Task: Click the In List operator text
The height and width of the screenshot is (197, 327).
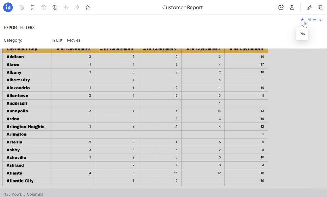Action: pyautogui.click(x=57, y=40)
